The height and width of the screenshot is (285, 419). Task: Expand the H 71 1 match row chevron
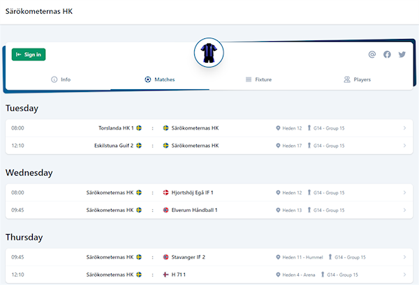pos(404,275)
